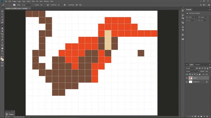Open the Window menu
Image resolution: width=211 pixels, height=118 pixels.
point(46,1)
